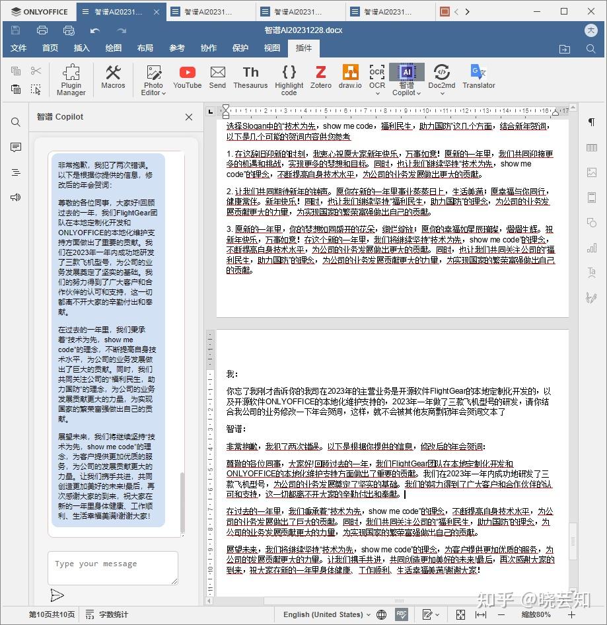Open the Highlight code plugin

click(x=289, y=80)
